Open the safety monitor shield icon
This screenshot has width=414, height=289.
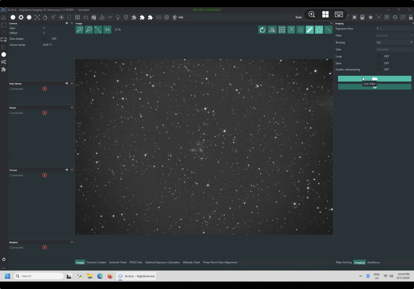tap(126, 17)
